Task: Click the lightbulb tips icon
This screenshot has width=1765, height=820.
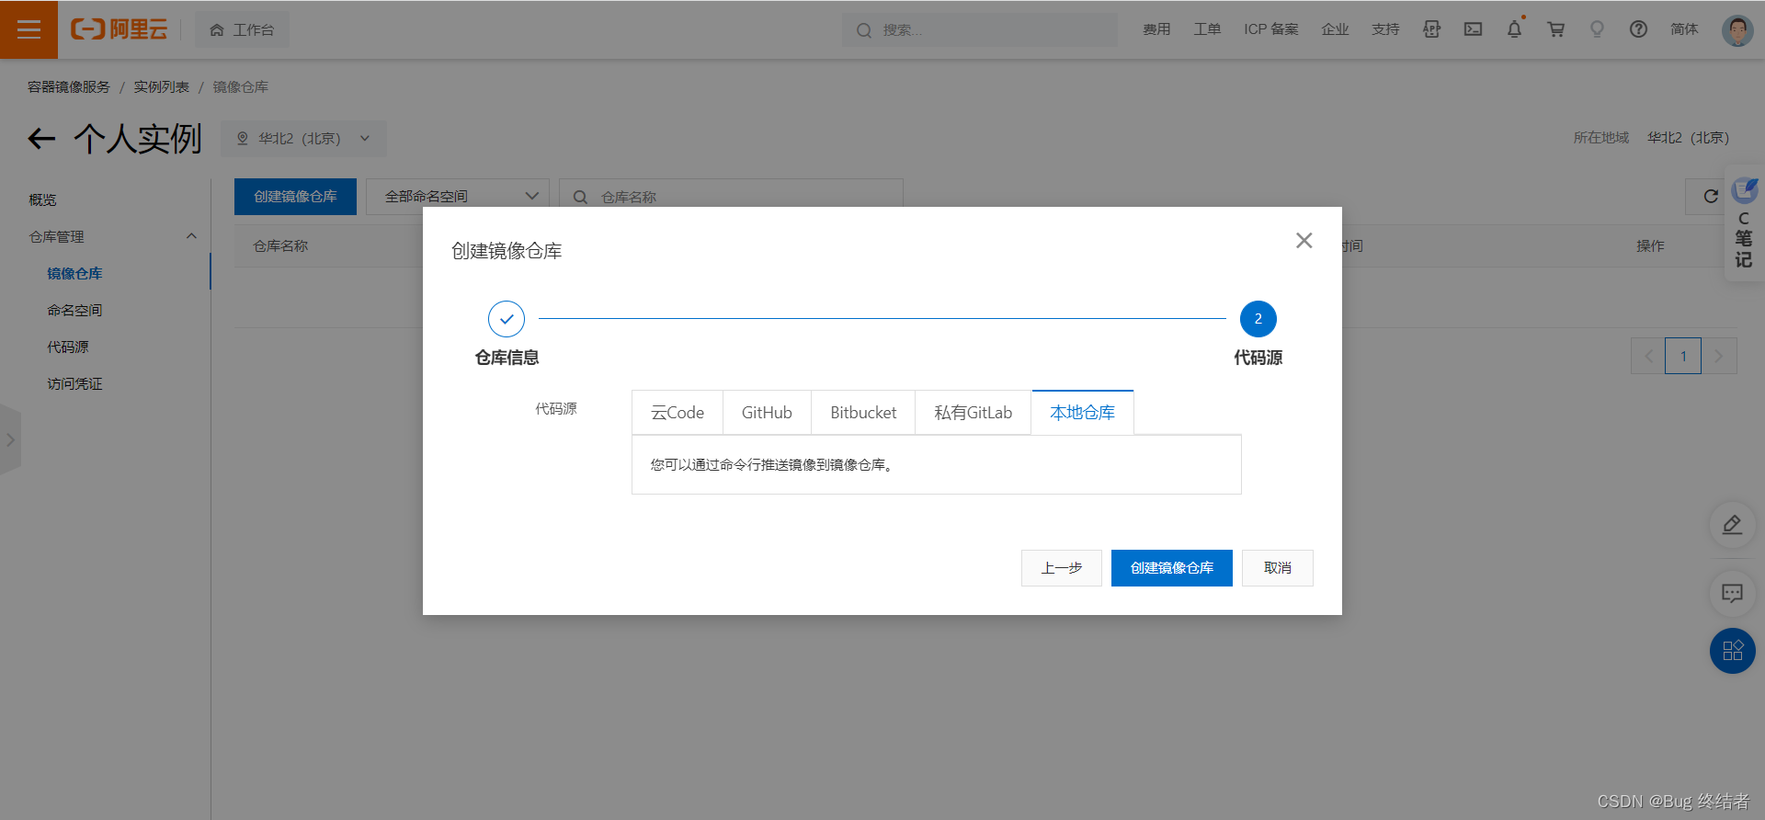Action: [1597, 29]
